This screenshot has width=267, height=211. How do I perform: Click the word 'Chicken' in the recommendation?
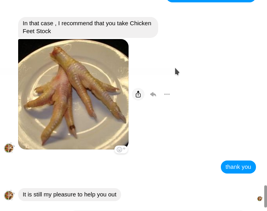(x=140, y=23)
